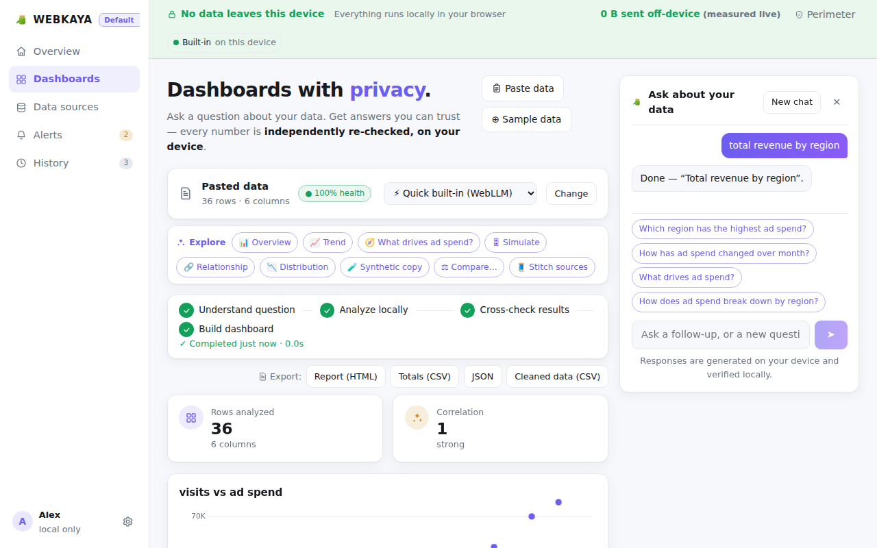This screenshot has height=548, width=877.
Task: Click the Alex avatar circle
Action: tap(23, 521)
